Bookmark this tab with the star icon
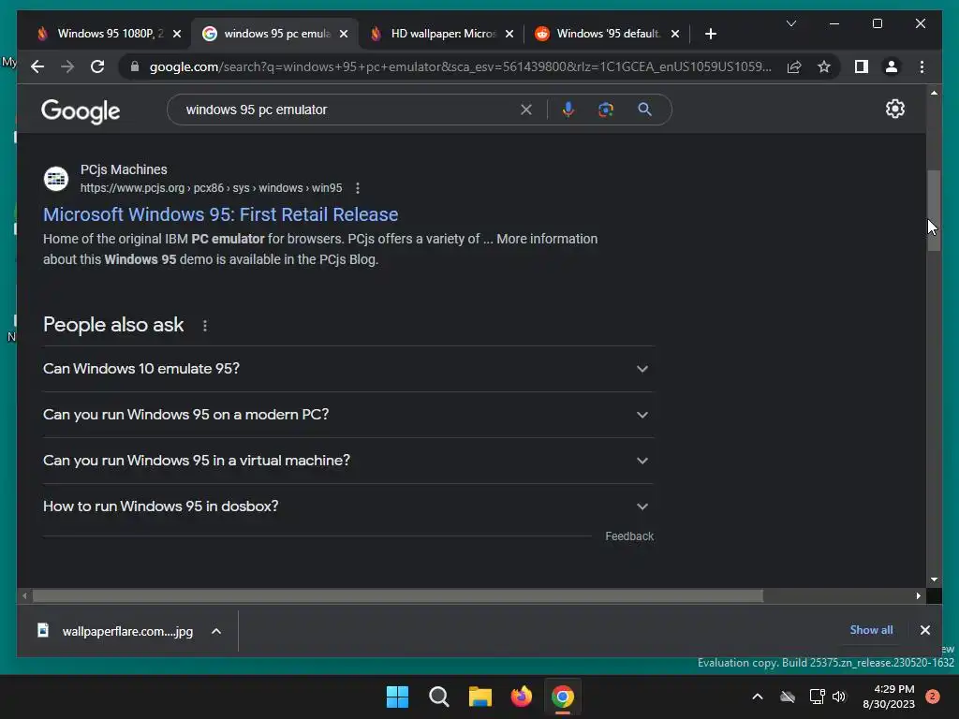Screen dimensions: 959x719 (824, 66)
